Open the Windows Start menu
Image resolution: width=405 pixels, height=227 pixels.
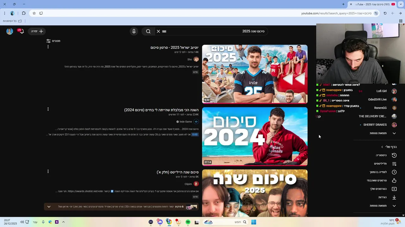(253, 222)
